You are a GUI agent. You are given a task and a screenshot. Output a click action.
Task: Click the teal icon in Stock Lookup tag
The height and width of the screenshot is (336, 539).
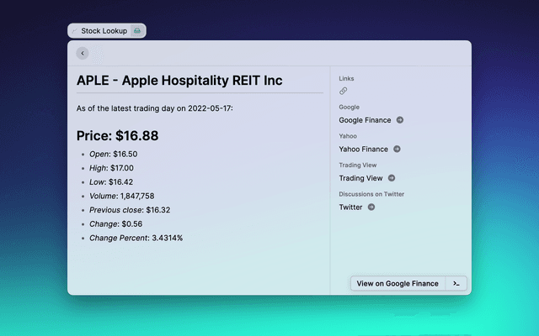coord(137,31)
